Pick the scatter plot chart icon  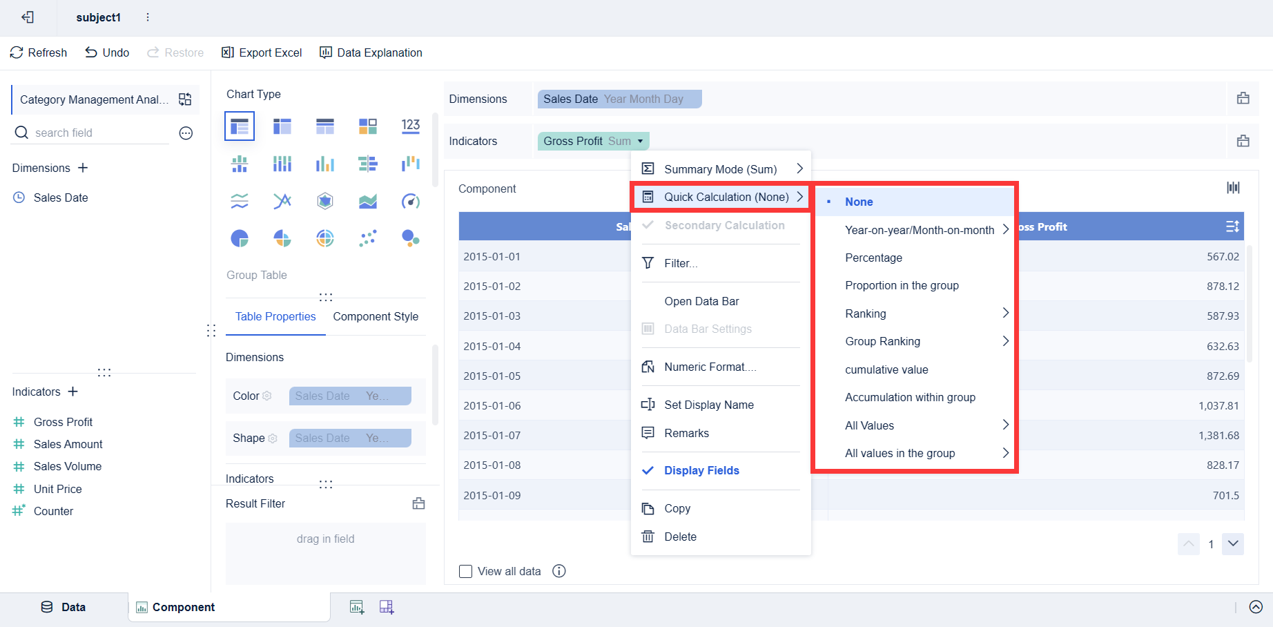coord(368,239)
